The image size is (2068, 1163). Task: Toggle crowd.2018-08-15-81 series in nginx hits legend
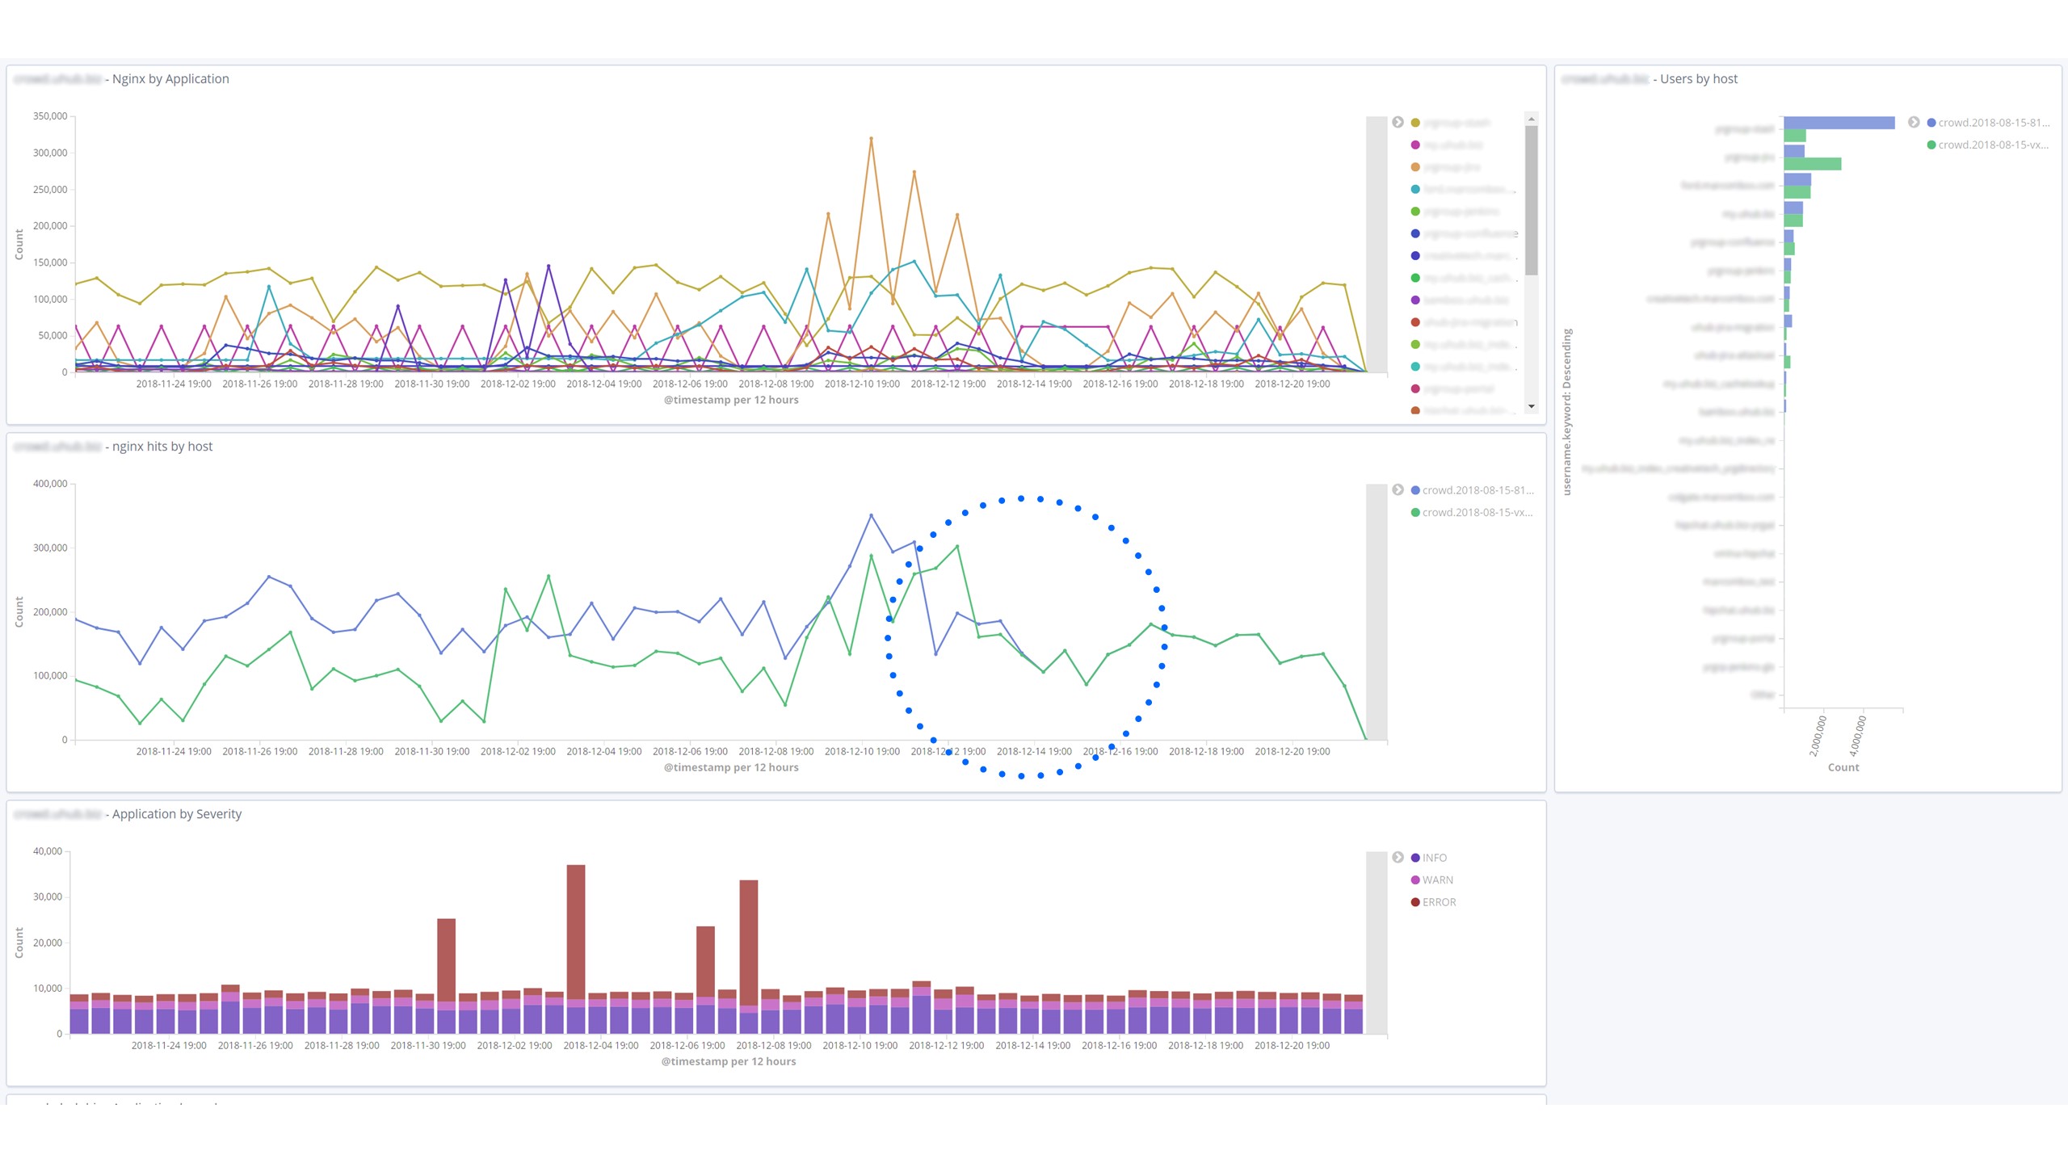click(x=1472, y=490)
